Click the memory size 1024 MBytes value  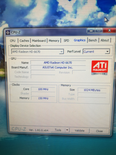(x=92, y=90)
